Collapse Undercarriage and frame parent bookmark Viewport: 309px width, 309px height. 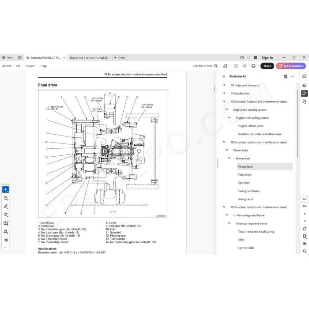tap(226, 215)
